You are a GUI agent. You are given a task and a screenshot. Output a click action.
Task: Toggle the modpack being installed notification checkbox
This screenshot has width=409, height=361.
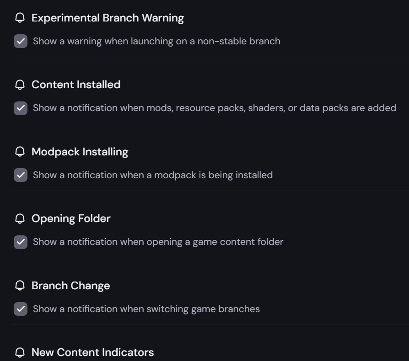point(21,175)
